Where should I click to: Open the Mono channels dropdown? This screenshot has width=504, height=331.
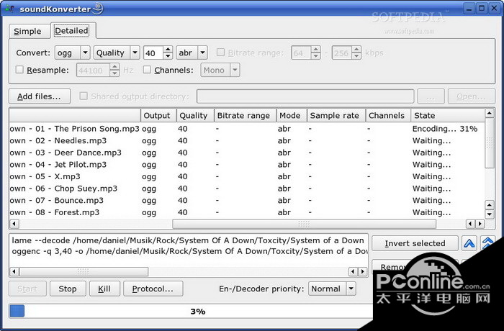tap(220, 70)
